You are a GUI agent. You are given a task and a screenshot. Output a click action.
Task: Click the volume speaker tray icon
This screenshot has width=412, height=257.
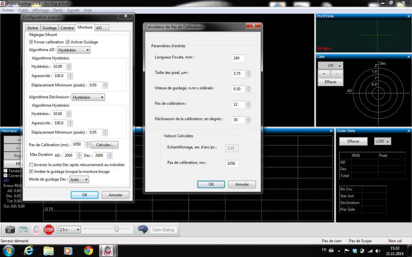(378, 251)
